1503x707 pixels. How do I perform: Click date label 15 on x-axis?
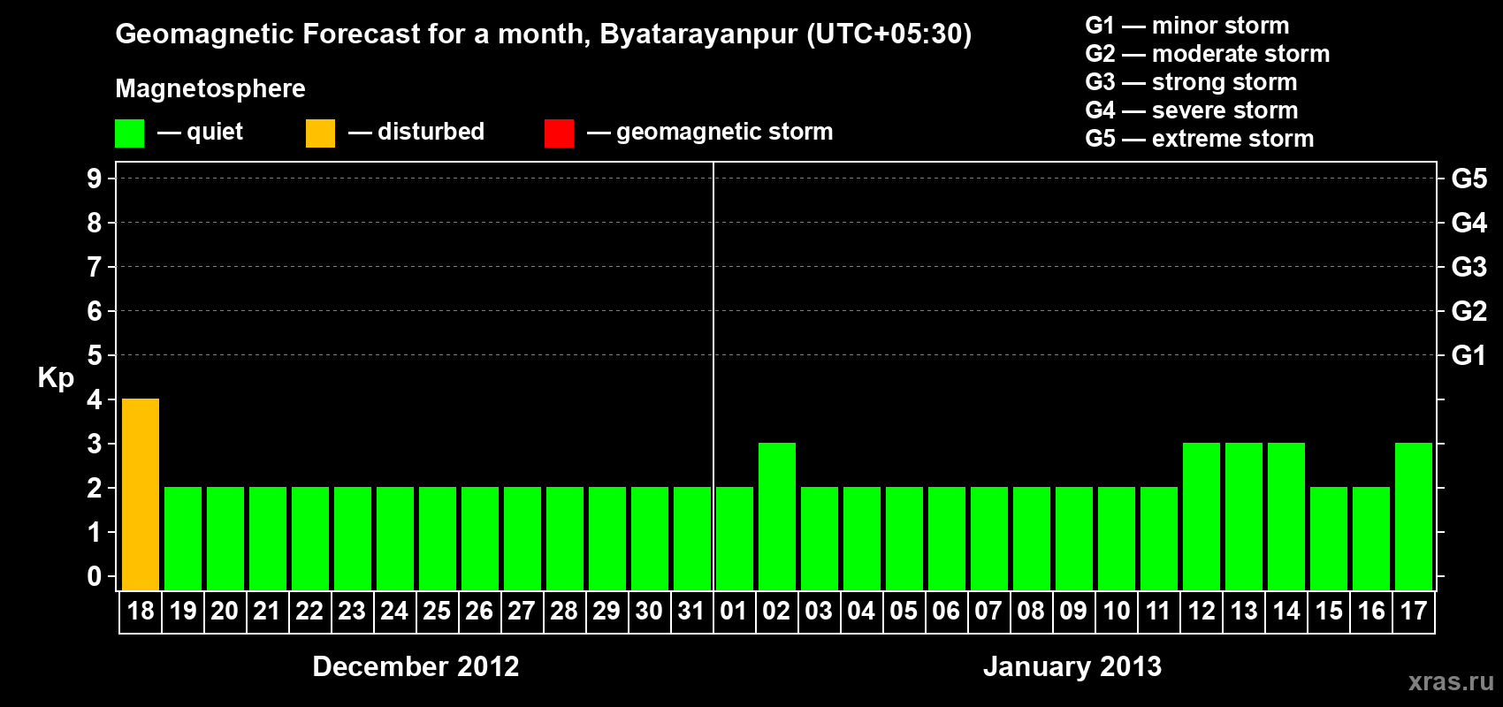coord(1329,611)
